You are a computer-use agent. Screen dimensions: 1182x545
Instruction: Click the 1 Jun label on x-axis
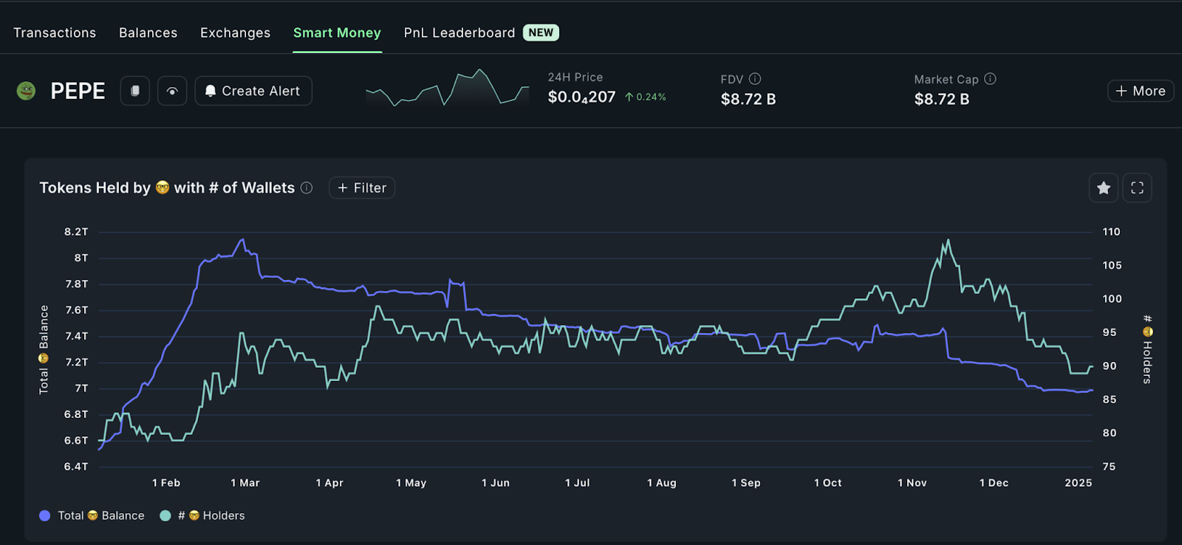click(496, 483)
